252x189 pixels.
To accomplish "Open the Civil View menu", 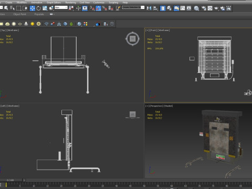I will (85, 3).
